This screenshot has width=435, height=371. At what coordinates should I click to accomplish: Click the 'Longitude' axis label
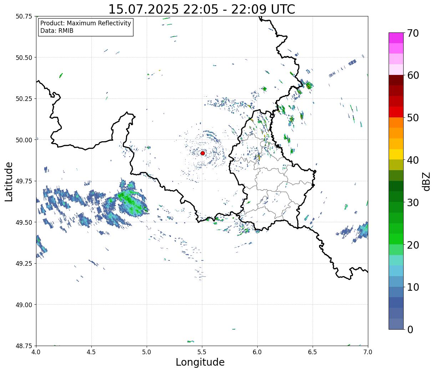click(x=200, y=362)
